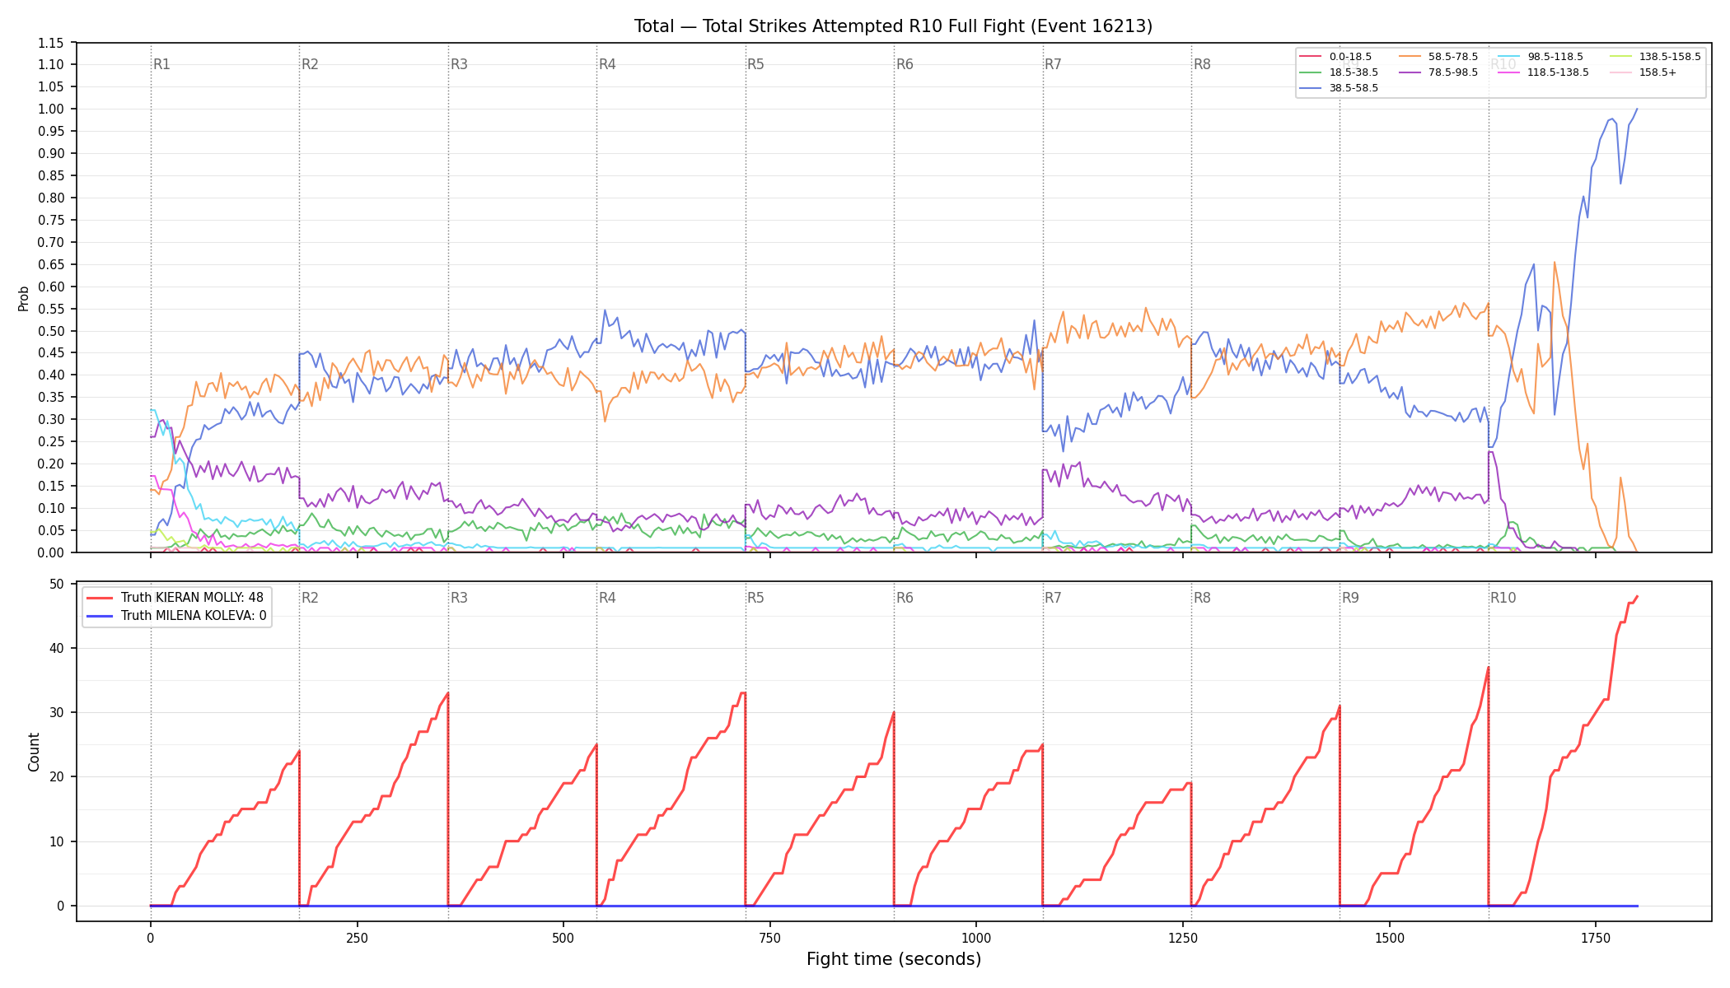Click the 10 tick on Count axis
1730x988 pixels.
coord(57,841)
